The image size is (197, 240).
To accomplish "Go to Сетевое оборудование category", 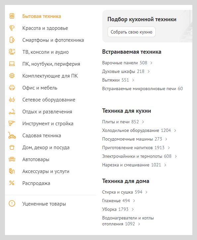I will click(x=49, y=100).
